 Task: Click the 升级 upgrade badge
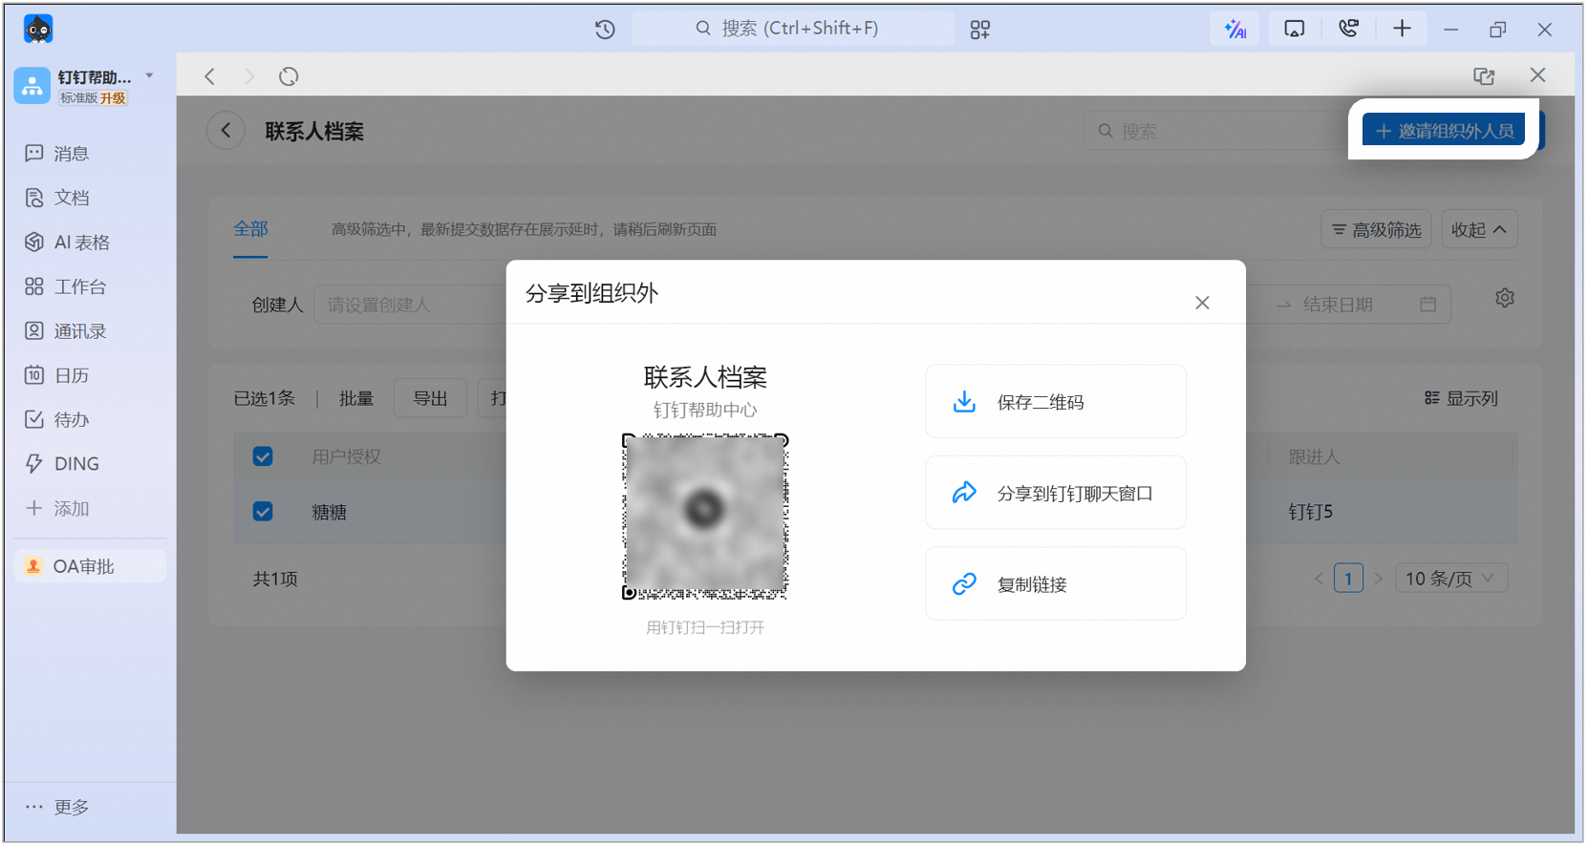pyautogui.click(x=113, y=98)
